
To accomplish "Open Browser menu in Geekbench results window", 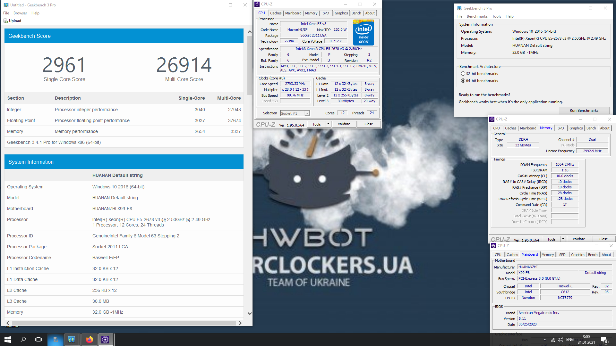I will click(20, 13).
